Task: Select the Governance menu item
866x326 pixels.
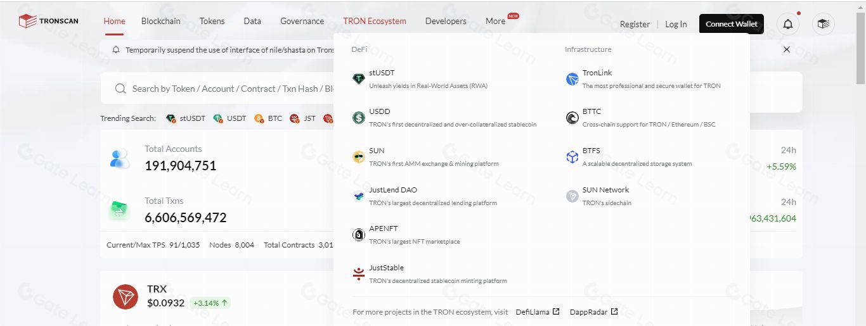Action: pos(302,21)
